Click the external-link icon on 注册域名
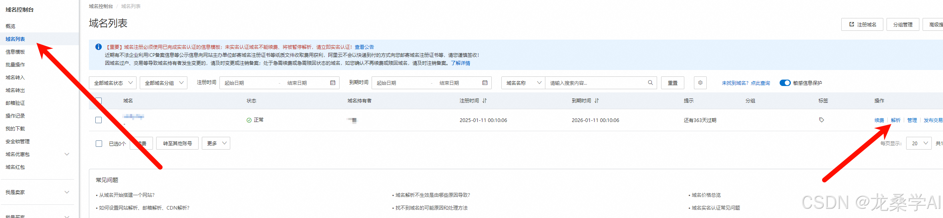Screen dimensions: 943x218 852,24
